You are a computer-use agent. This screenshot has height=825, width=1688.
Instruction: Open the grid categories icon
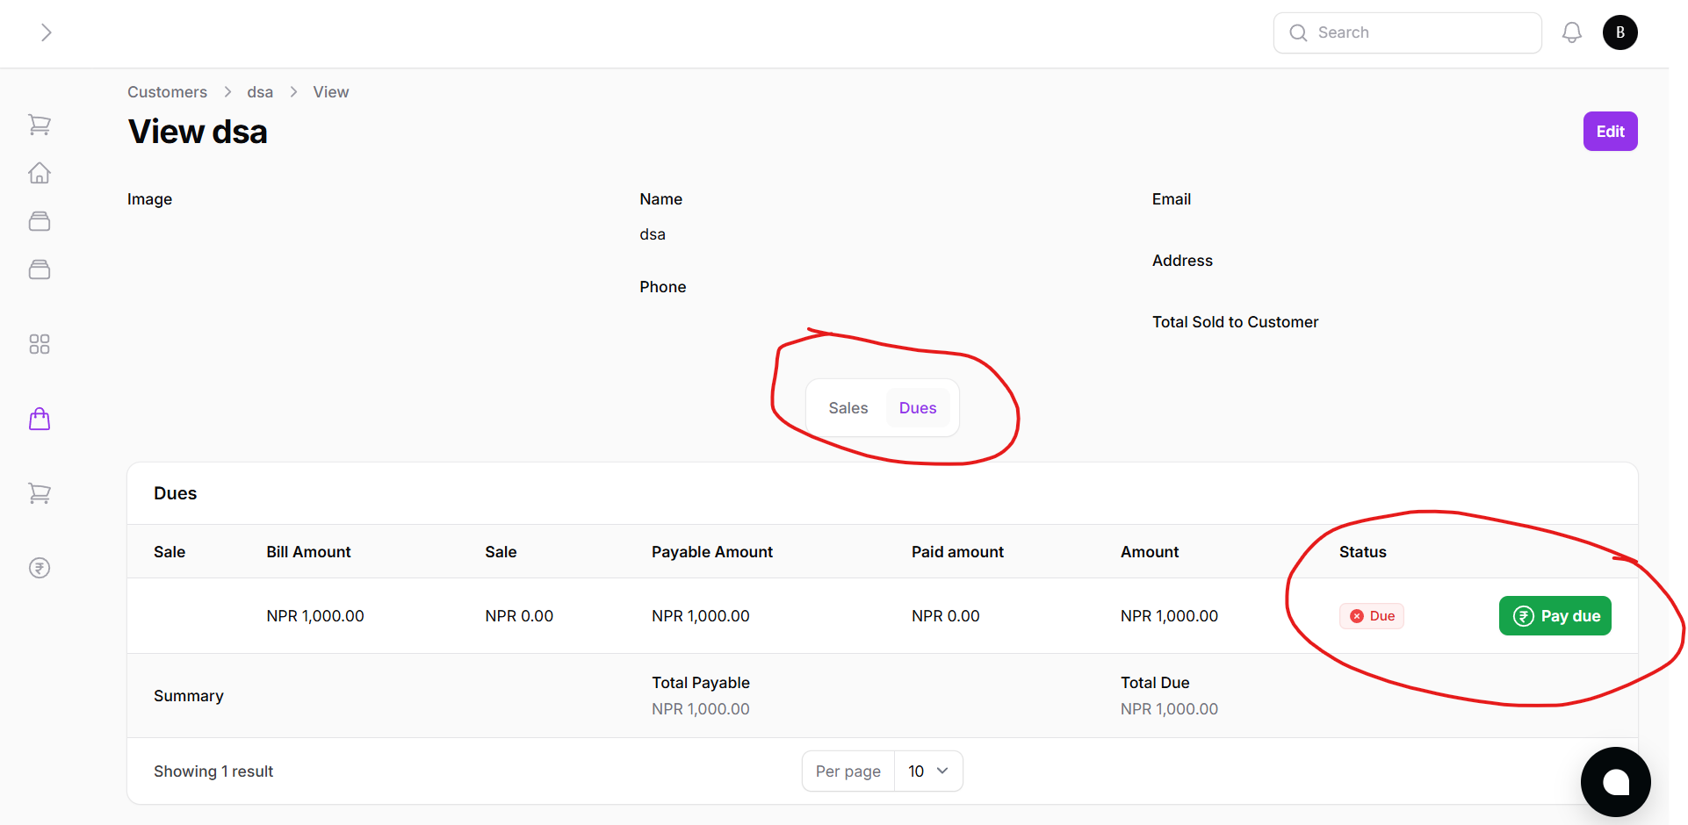[x=40, y=344]
